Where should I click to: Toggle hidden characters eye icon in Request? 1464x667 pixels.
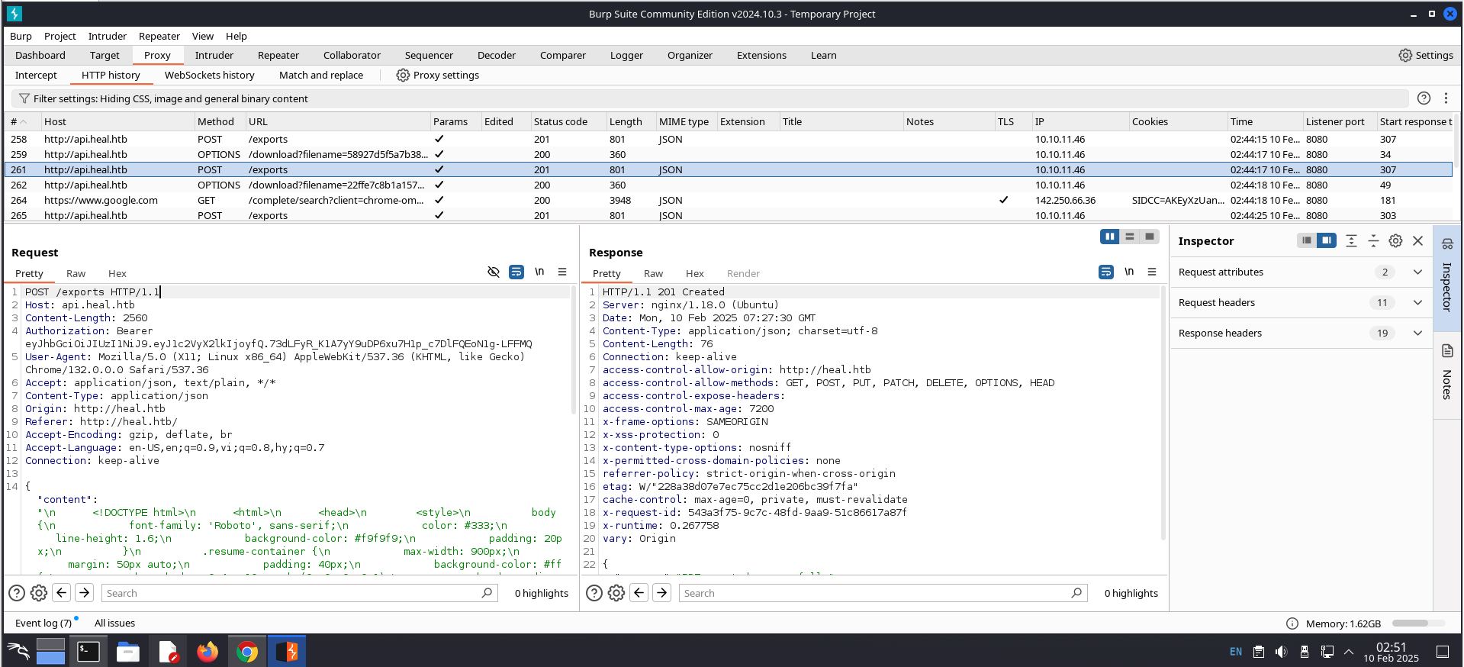click(x=494, y=272)
